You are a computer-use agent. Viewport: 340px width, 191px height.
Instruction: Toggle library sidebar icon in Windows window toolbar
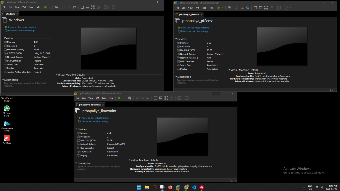pyautogui.click(x=82, y=7)
